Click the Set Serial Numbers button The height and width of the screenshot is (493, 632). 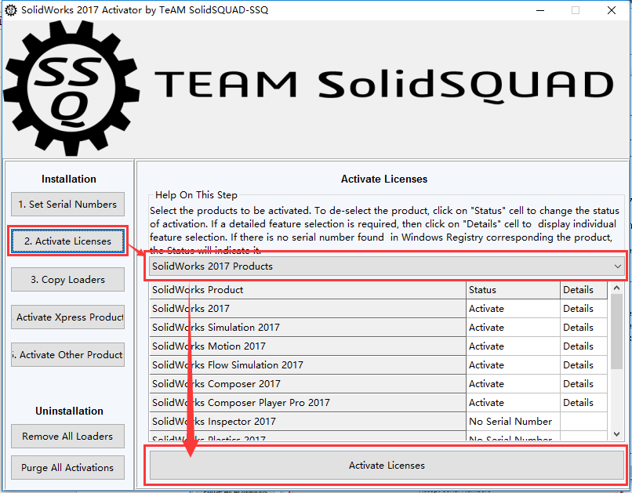(67, 205)
